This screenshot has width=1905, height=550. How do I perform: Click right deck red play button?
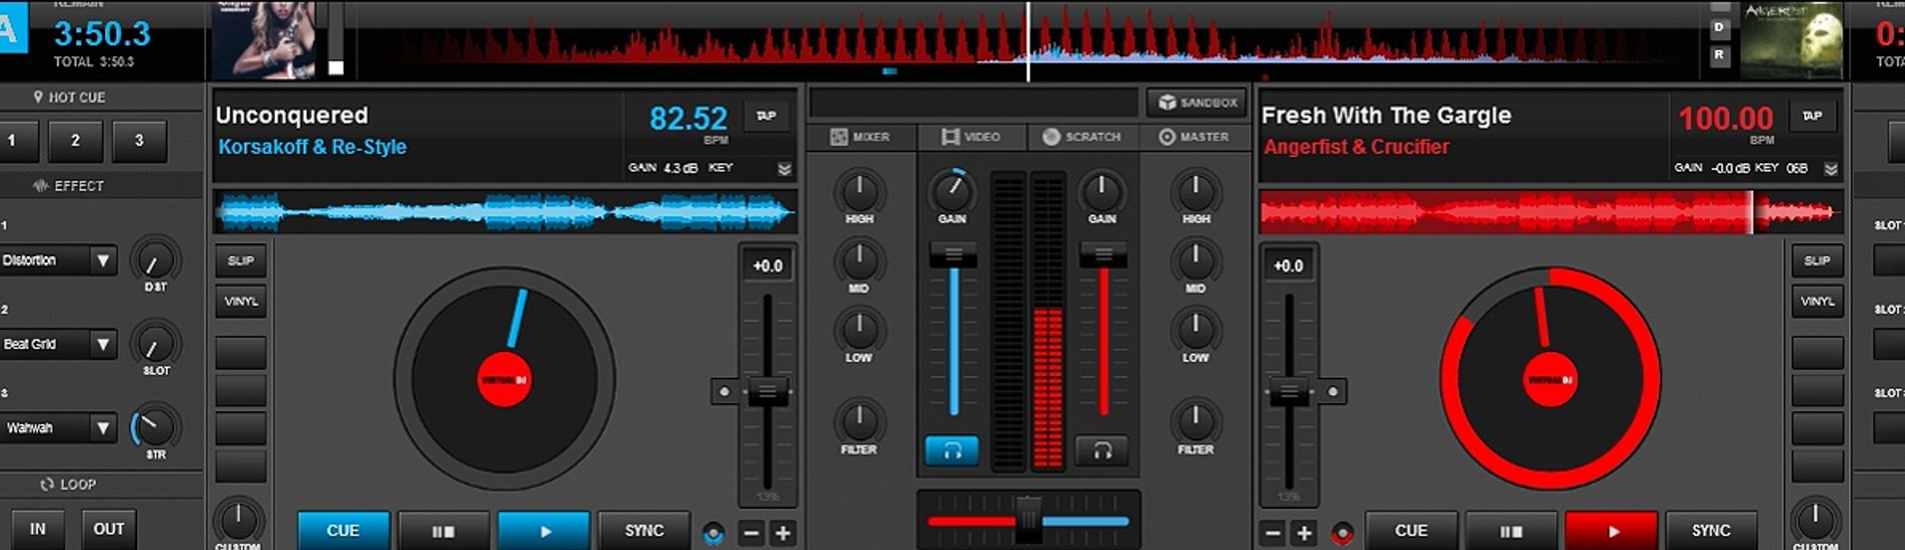1611,531
